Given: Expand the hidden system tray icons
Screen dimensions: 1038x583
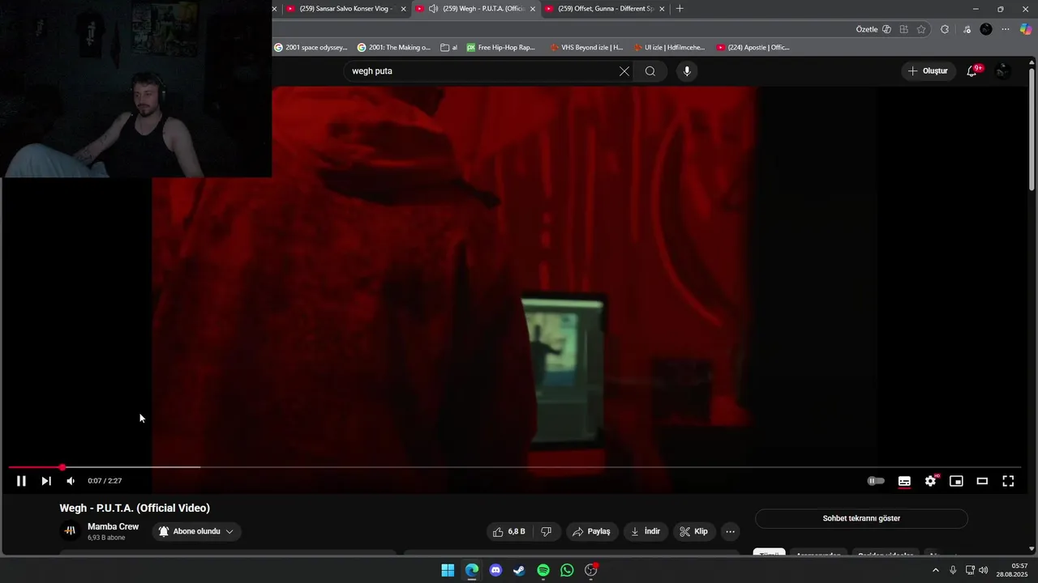Looking at the screenshot, I should point(935,570).
